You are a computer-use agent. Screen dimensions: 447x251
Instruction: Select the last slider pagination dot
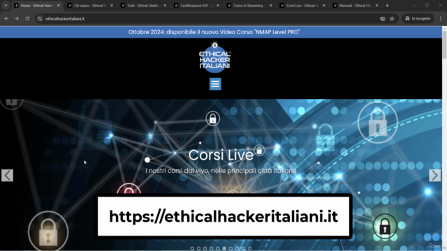tap(250, 248)
